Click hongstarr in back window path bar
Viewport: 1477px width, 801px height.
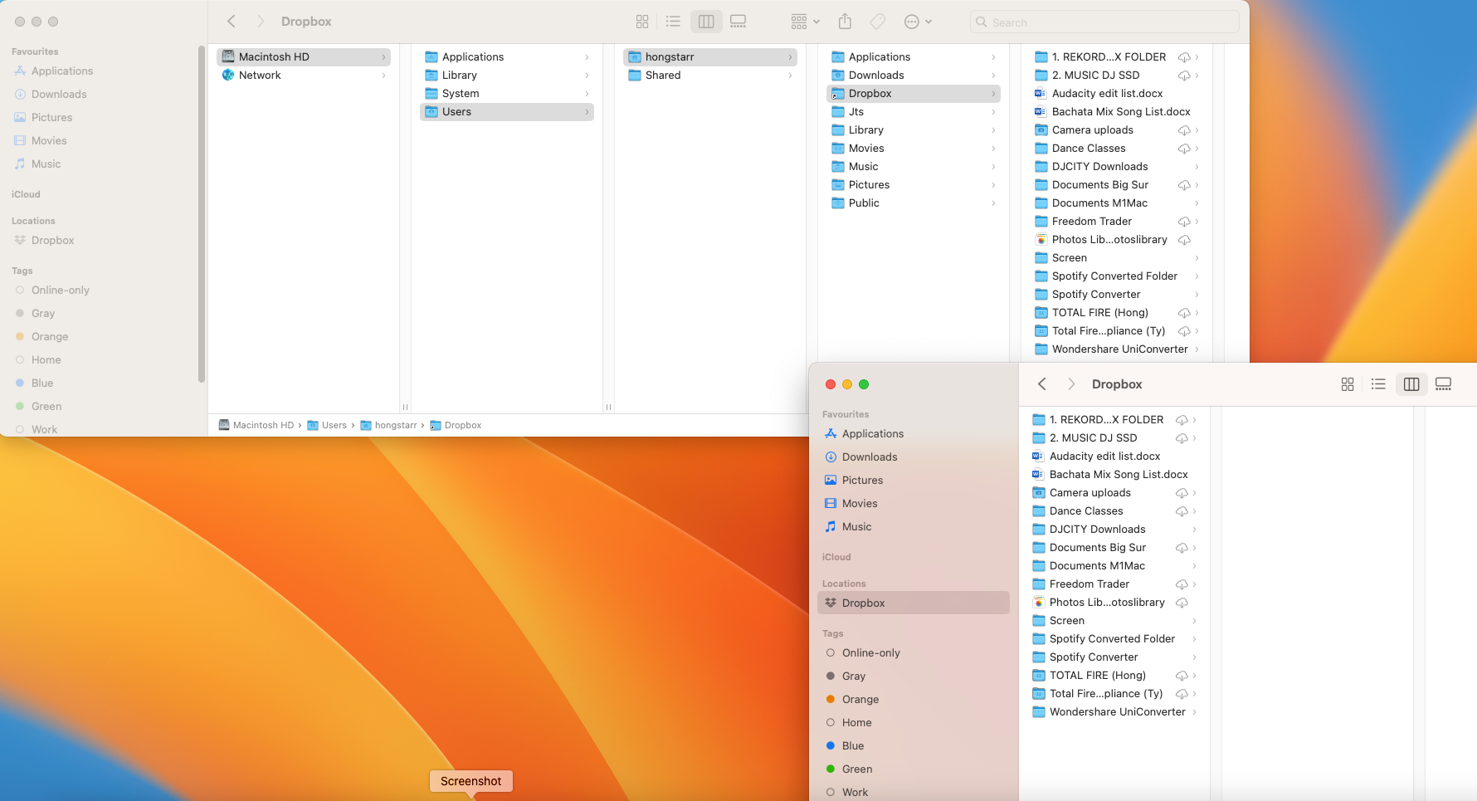389,425
